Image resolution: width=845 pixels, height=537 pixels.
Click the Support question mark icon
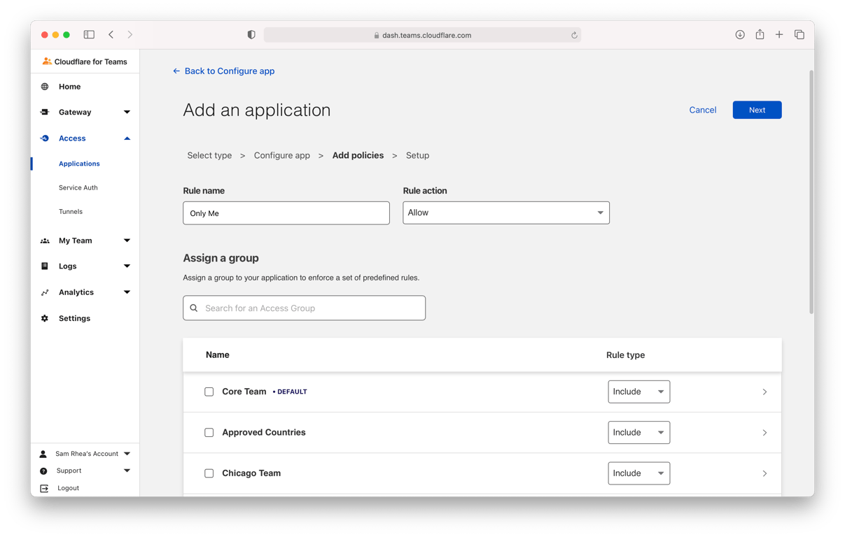pos(43,471)
